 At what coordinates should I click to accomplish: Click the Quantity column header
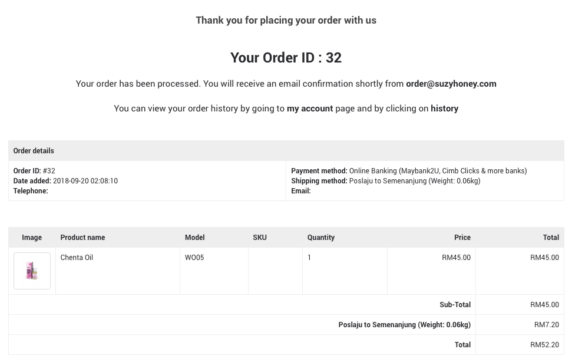coord(320,237)
